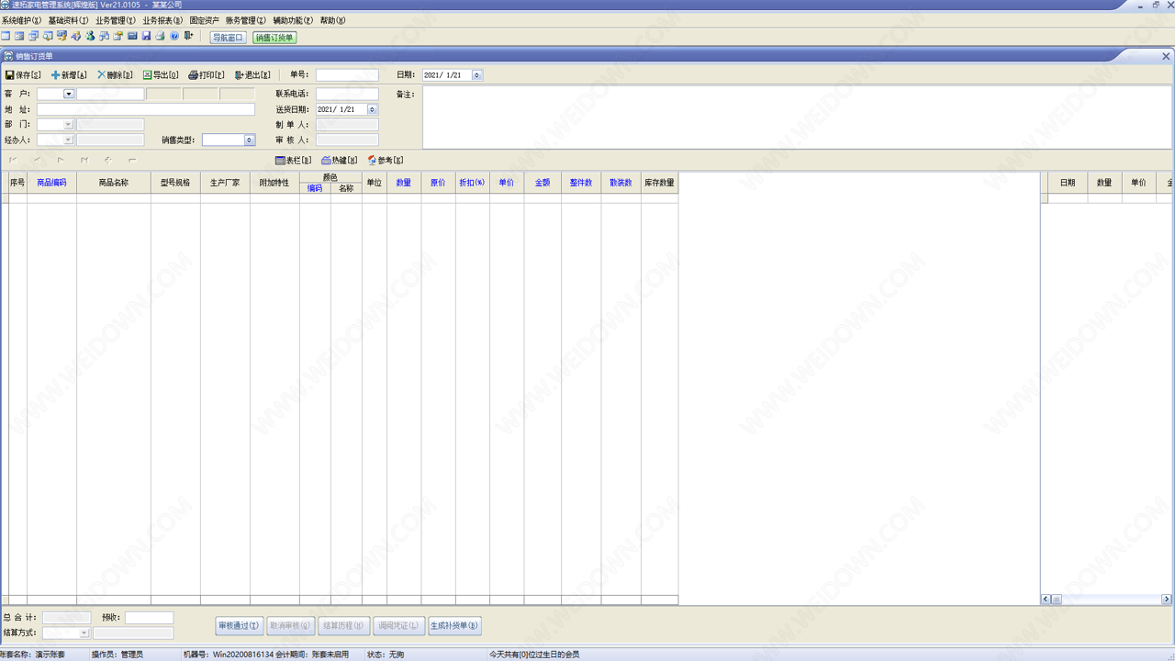Click the 商品编码 column header

tap(51, 183)
